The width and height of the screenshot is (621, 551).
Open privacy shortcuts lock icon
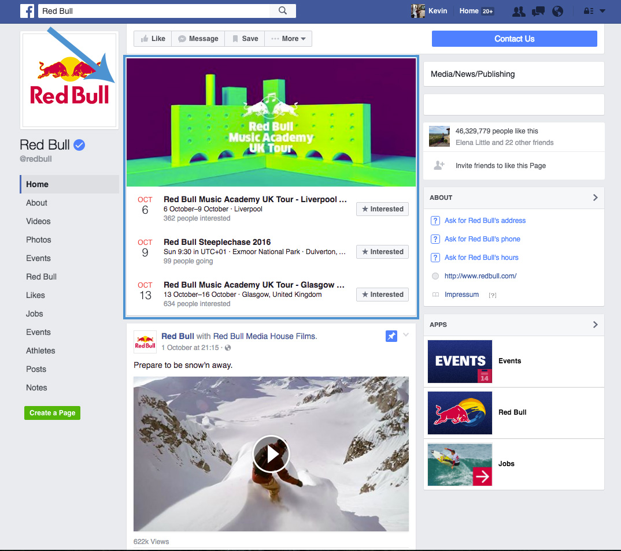(x=589, y=11)
